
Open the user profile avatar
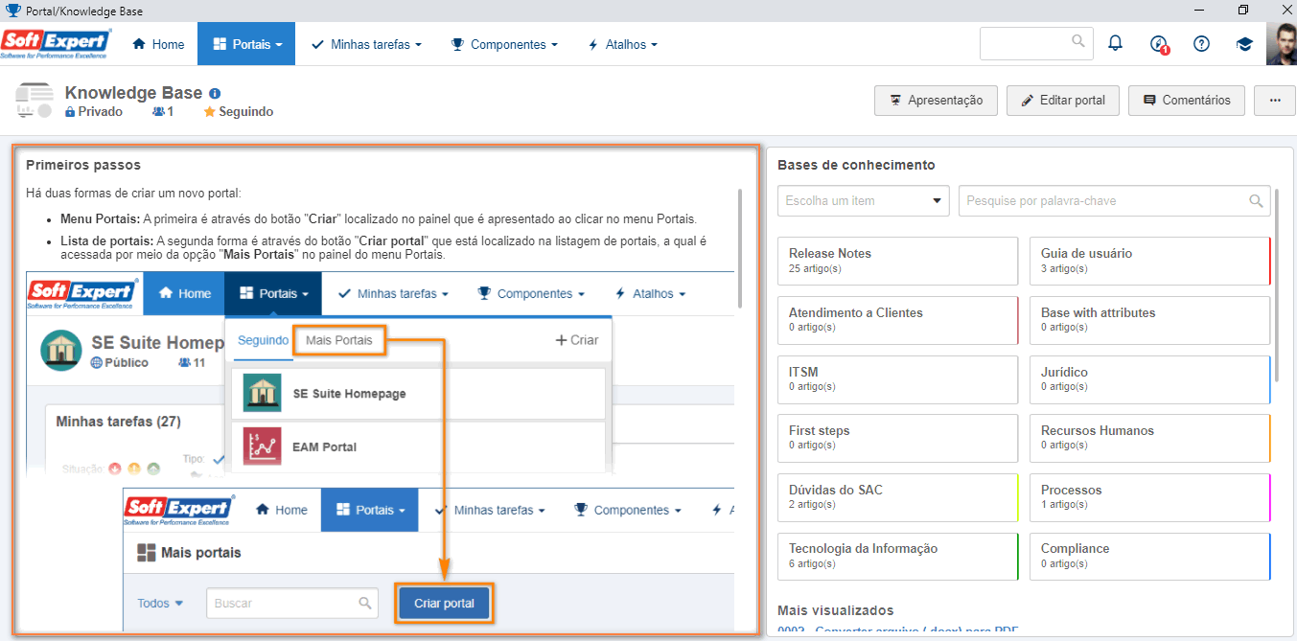click(x=1281, y=44)
